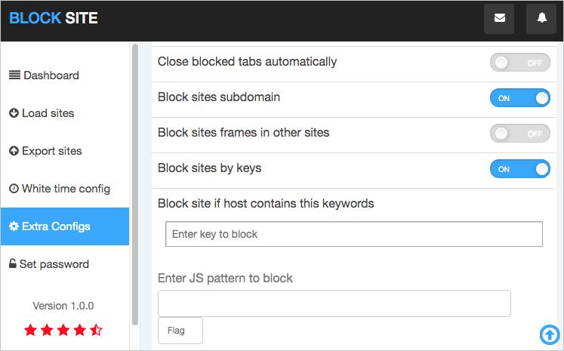This screenshot has height=351, width=564.
Task: Focus the Enter key to block field
Action: (354, 234)
